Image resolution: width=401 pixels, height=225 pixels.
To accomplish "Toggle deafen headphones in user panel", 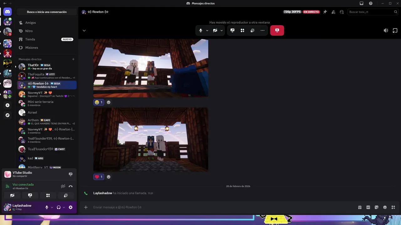I will [59, 207].
